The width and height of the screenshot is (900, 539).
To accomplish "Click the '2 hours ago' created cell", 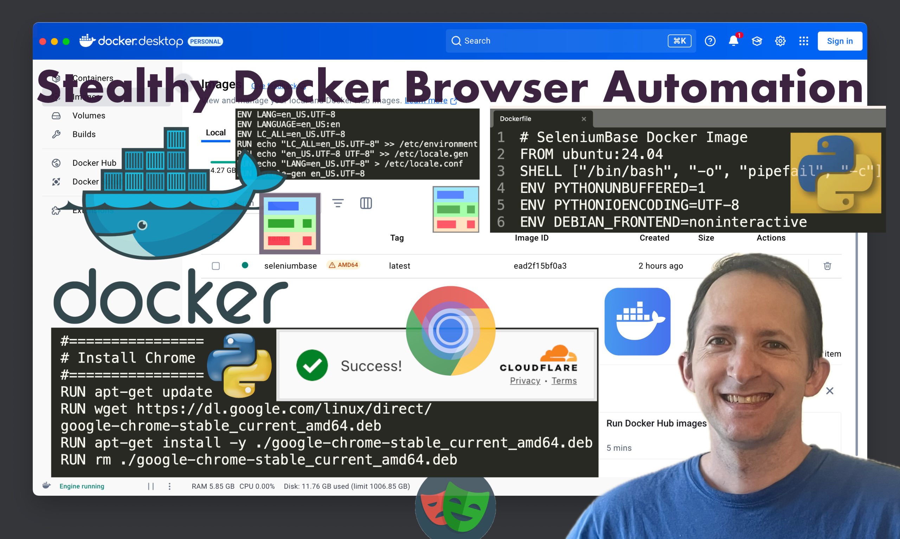I will click(x=661, y=266).
